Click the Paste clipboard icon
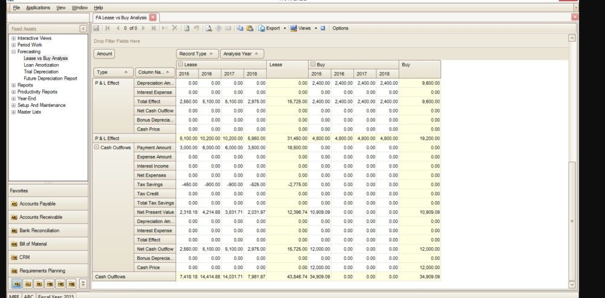This screenshot has width=605, height=298. [x=249, y=28]
